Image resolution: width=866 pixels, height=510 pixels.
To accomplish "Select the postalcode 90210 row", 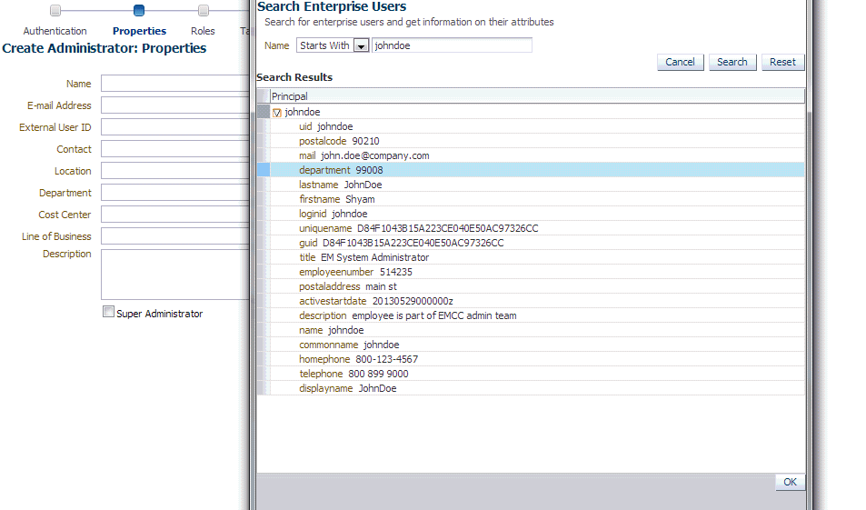I will coord(537,141).
